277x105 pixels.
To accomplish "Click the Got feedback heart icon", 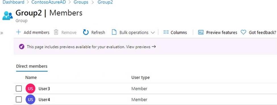I will pyautogui.click(x=243, y=32).
